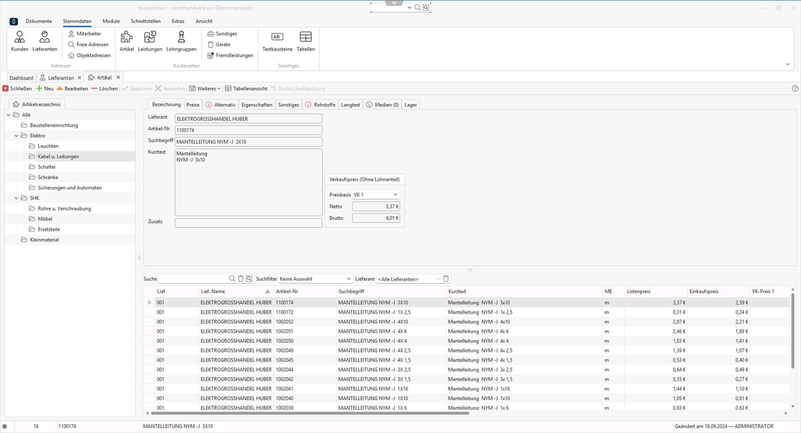Screen dimensions: 801x433
Task: Collapse the Elektro tree node
Action: [17, 136]
